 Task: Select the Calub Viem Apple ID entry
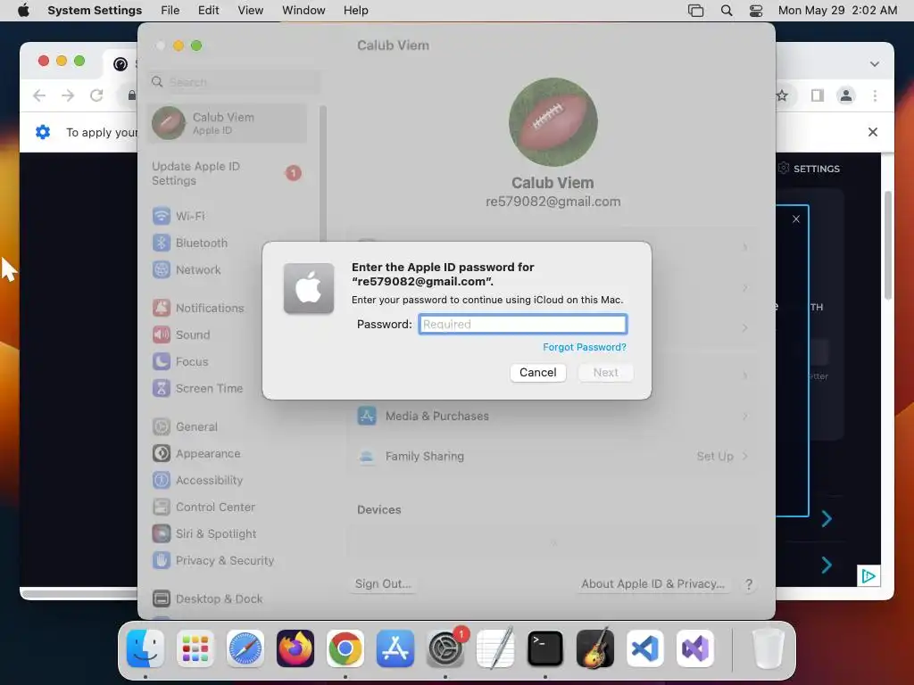228,123
